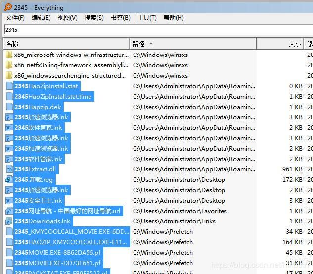Open the 帮助(H) menu
Image resolution: width=313 pixels, height=274 pixels.
coord(174,18)
